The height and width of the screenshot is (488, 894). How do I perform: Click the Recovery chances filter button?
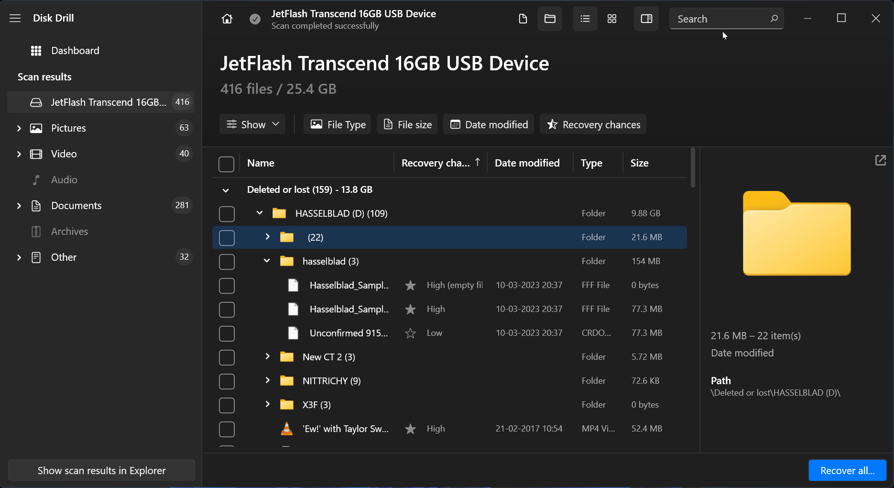[x=593, y=124]
